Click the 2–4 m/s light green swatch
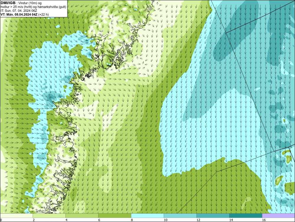 coord(49,216)
